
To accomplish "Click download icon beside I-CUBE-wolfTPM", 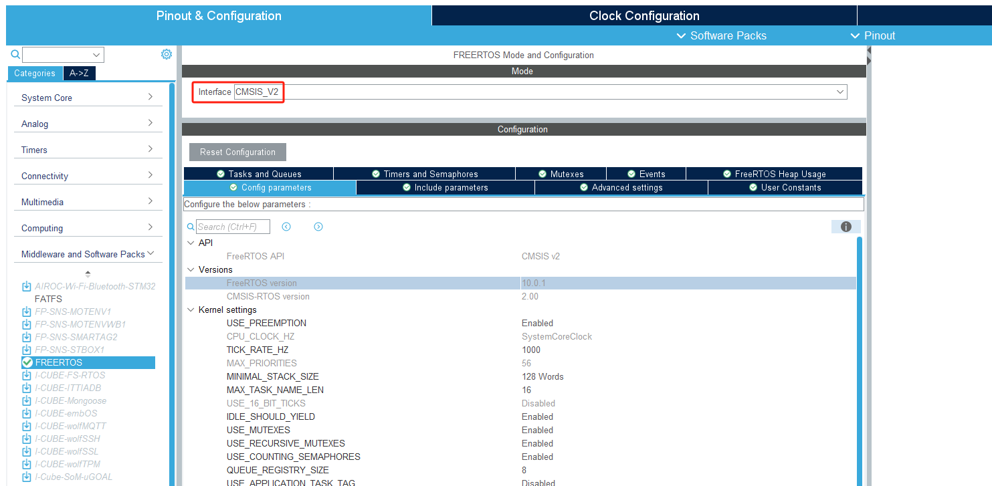I will 27,464.
